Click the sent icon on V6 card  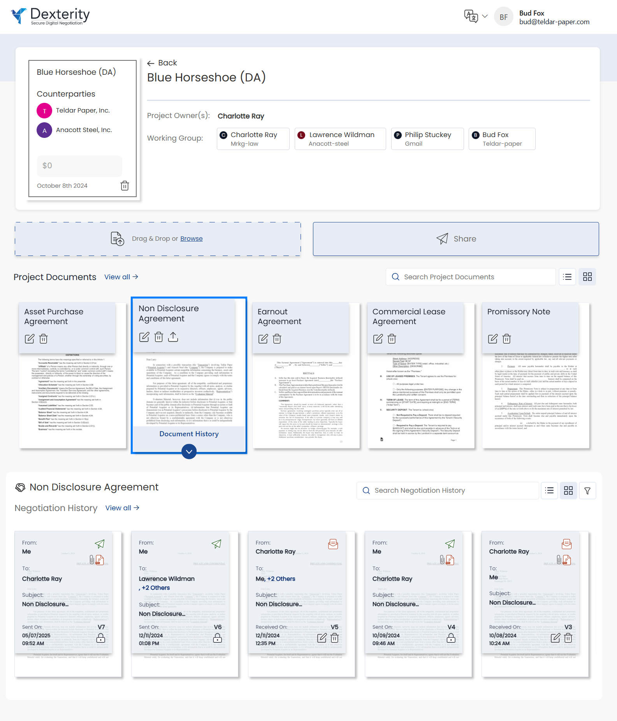(x=216, y=544)
